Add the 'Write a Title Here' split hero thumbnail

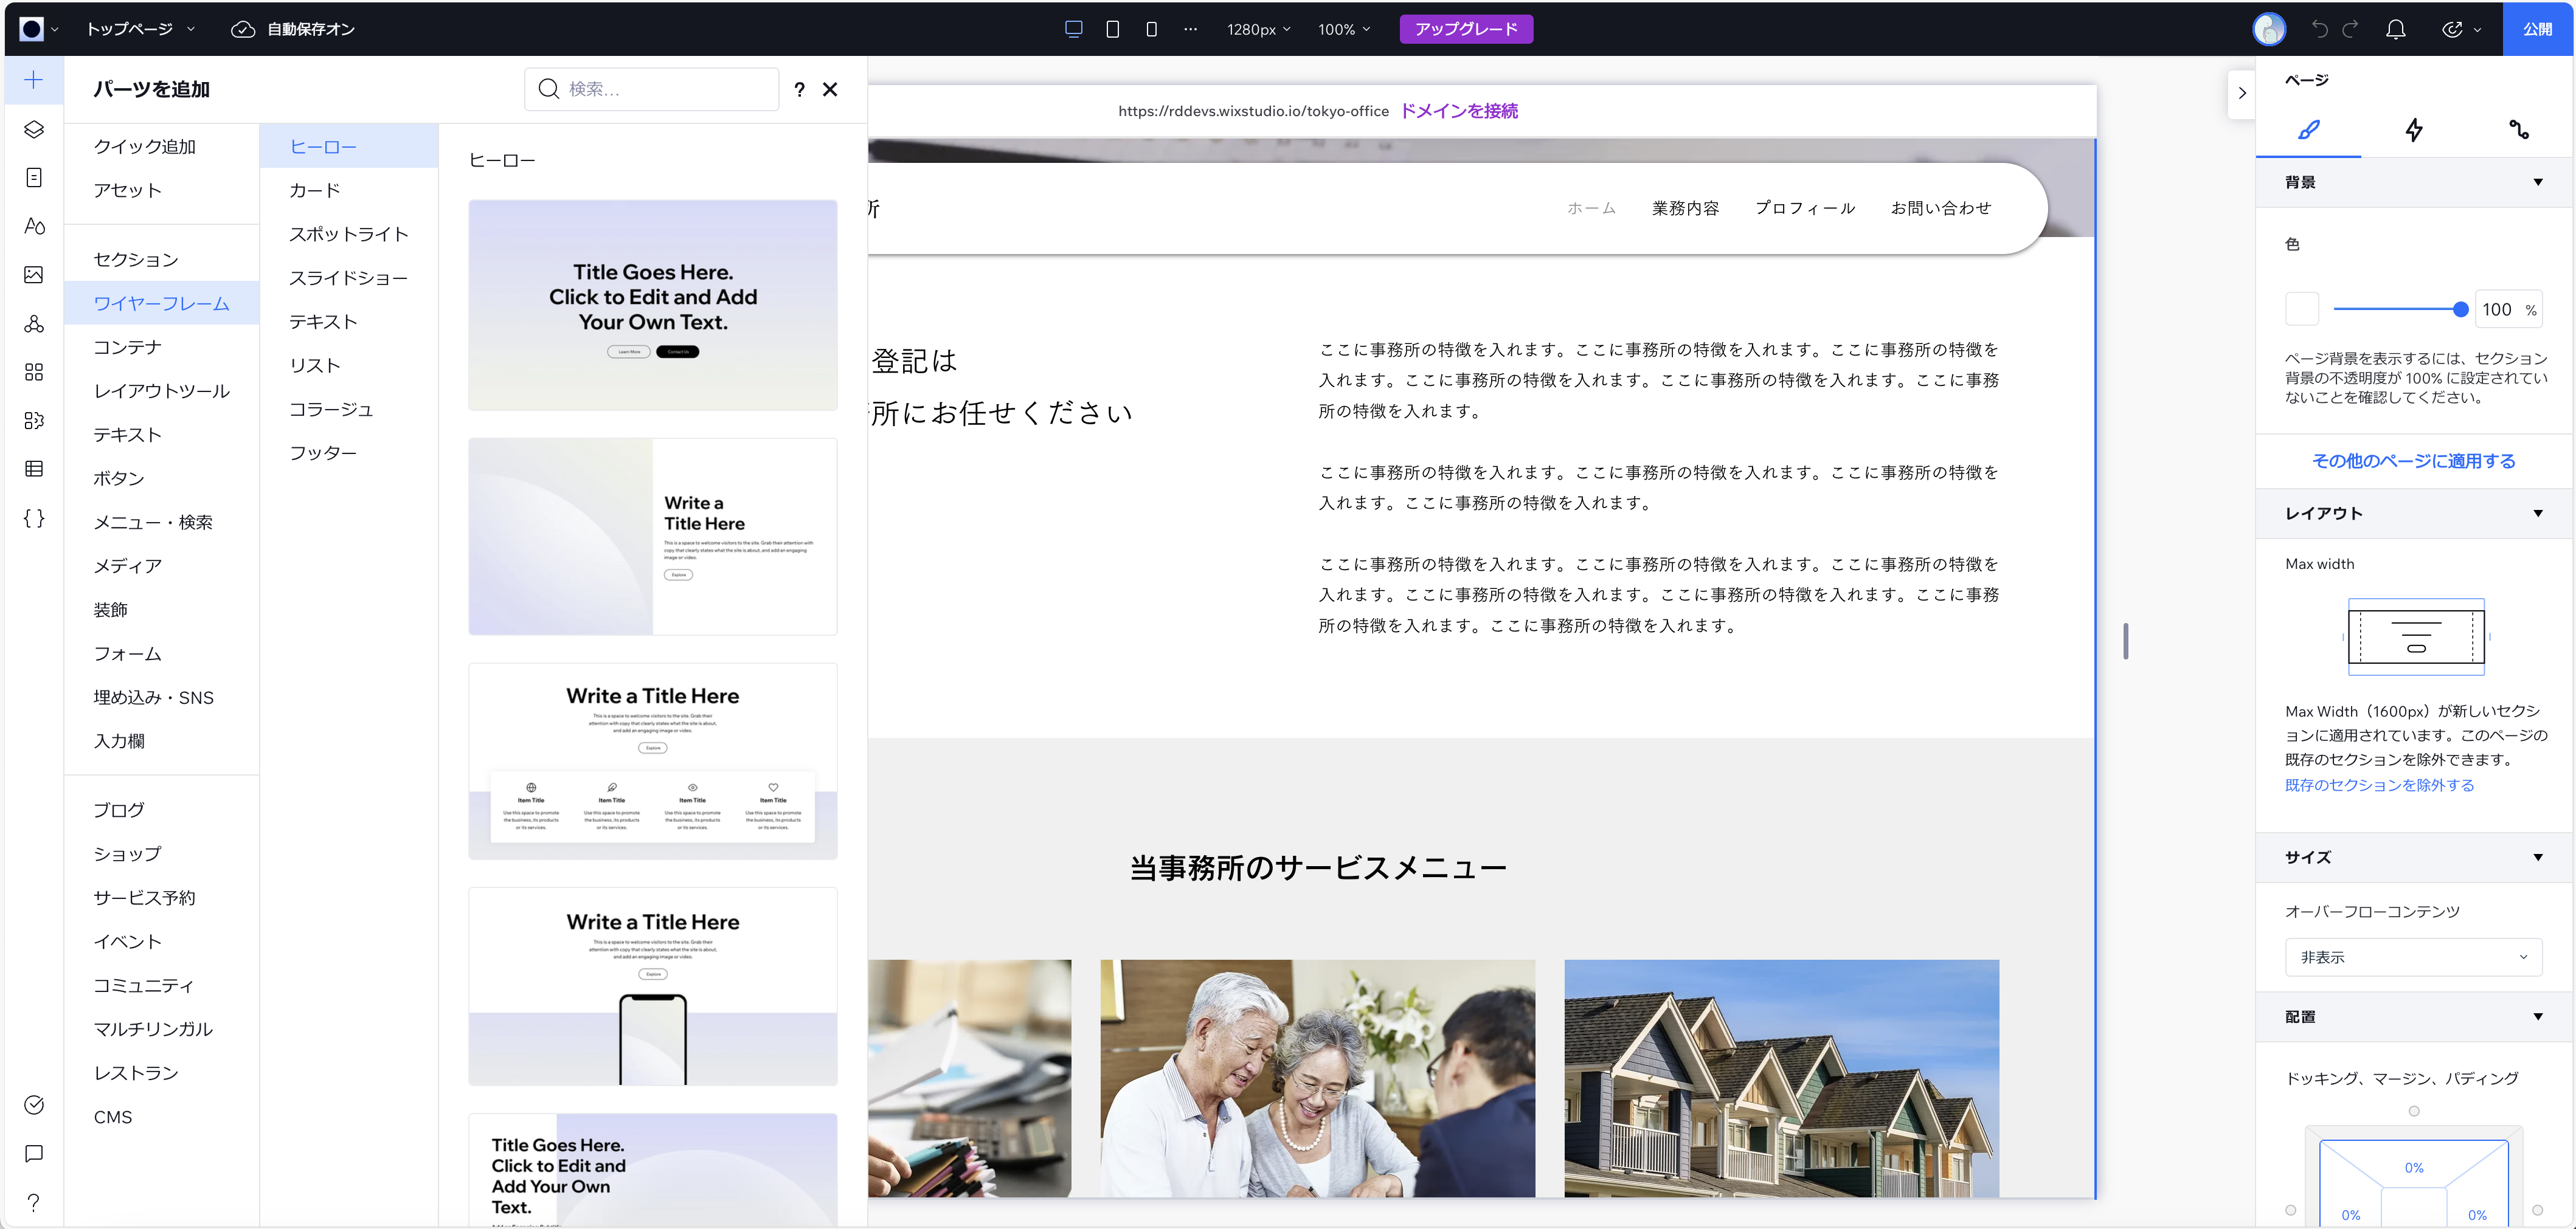pos(652,537)
